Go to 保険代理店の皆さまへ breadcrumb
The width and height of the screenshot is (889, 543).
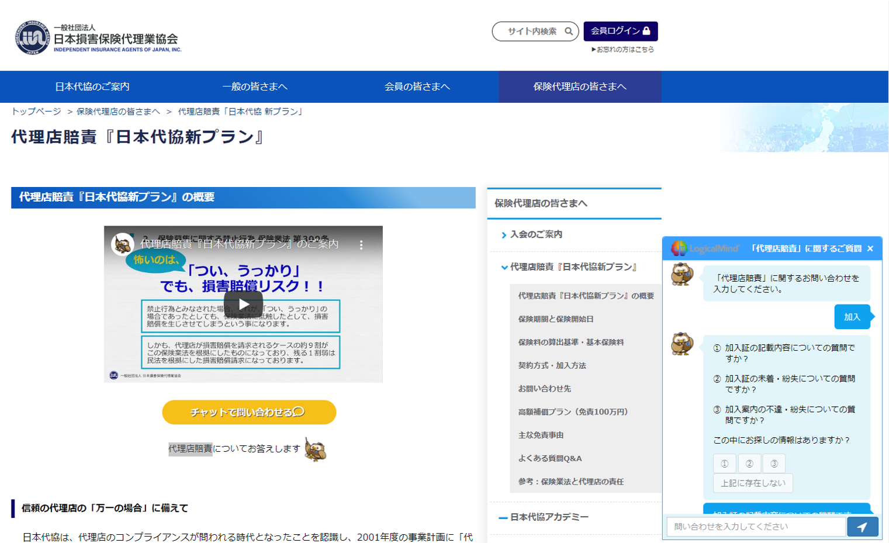click(x=118, y=112)
